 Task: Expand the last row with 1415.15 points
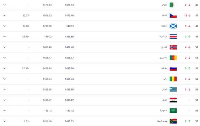tap(4, 121)
